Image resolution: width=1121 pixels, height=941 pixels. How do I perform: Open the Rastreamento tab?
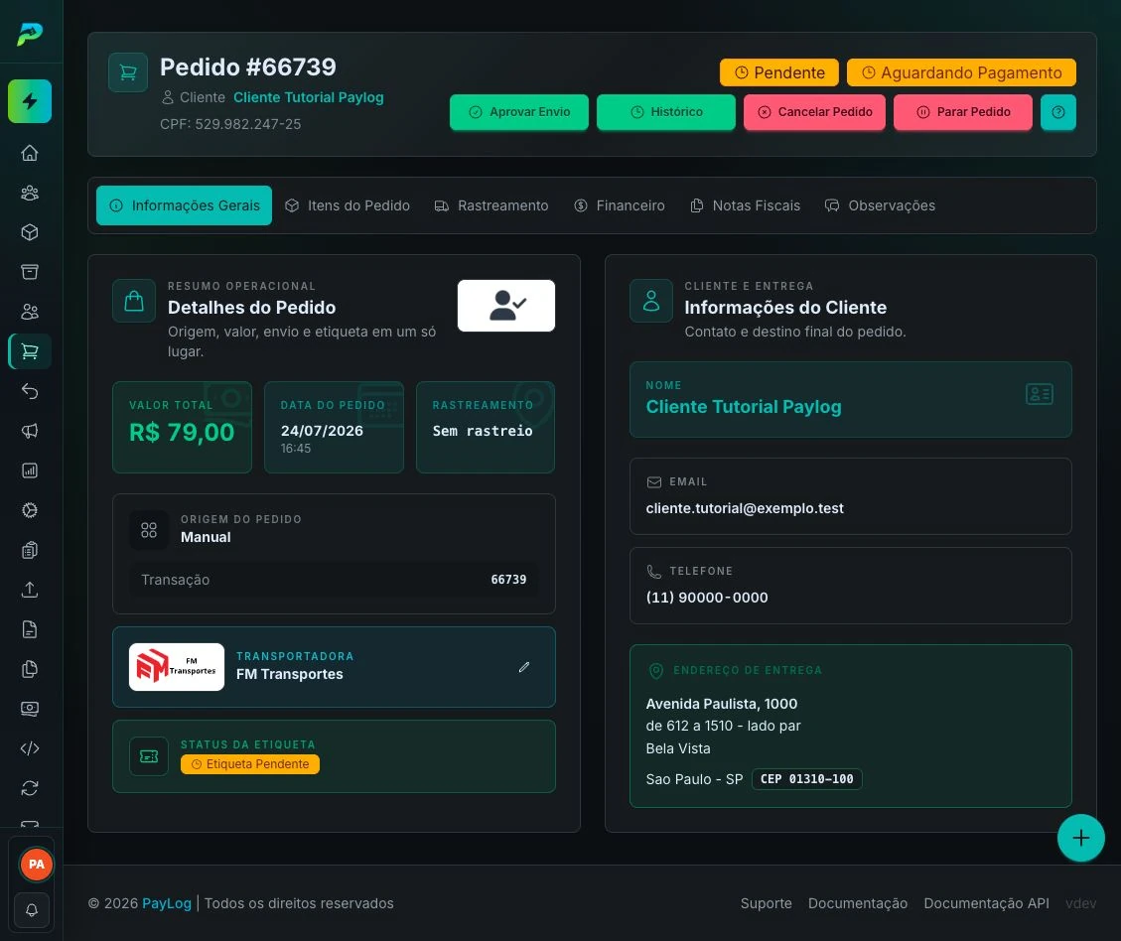[x=491, y=205]
